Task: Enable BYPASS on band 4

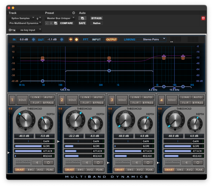Action: pos(198,103)
